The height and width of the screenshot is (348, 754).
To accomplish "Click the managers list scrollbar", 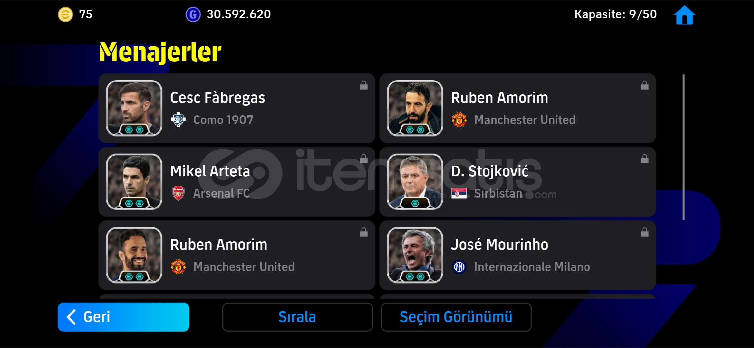I will coord(683,147).
